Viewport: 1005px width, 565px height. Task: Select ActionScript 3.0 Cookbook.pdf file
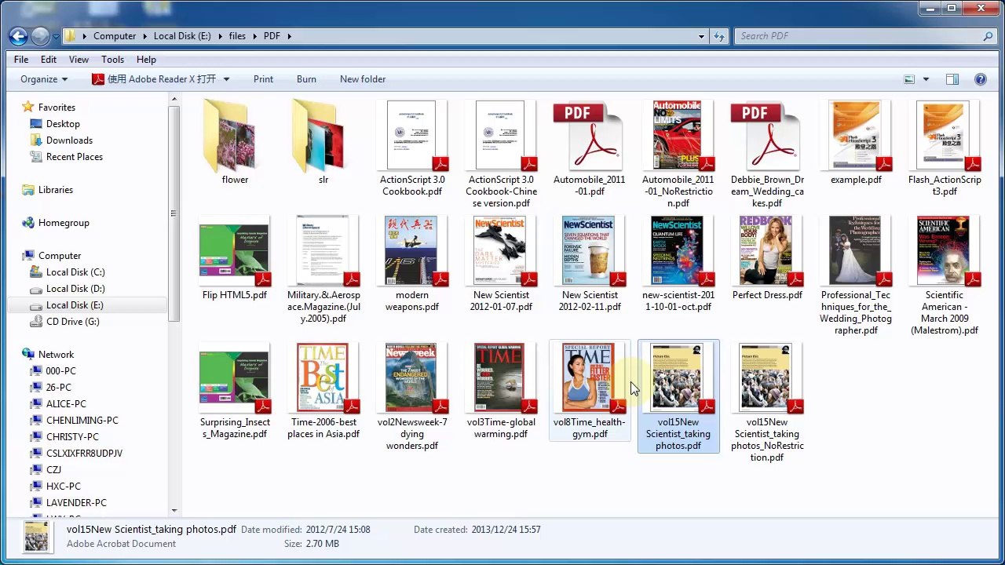[x=412, y=149]
